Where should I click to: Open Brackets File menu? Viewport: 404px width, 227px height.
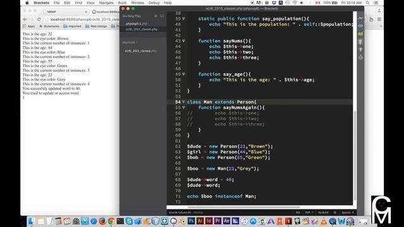pos(56,3)
